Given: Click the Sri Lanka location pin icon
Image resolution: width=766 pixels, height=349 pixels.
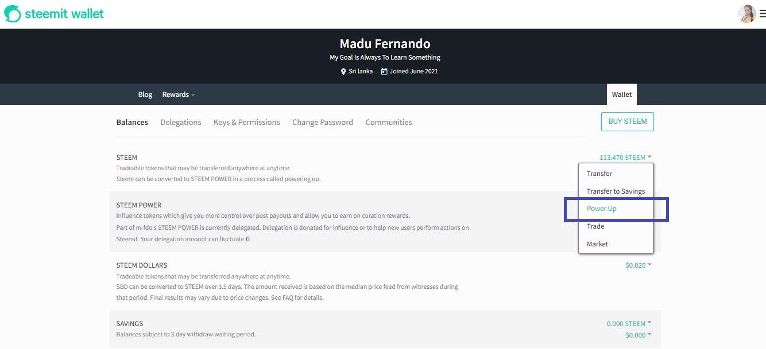Looking at the screenshot, I should (x=343, y=72).
